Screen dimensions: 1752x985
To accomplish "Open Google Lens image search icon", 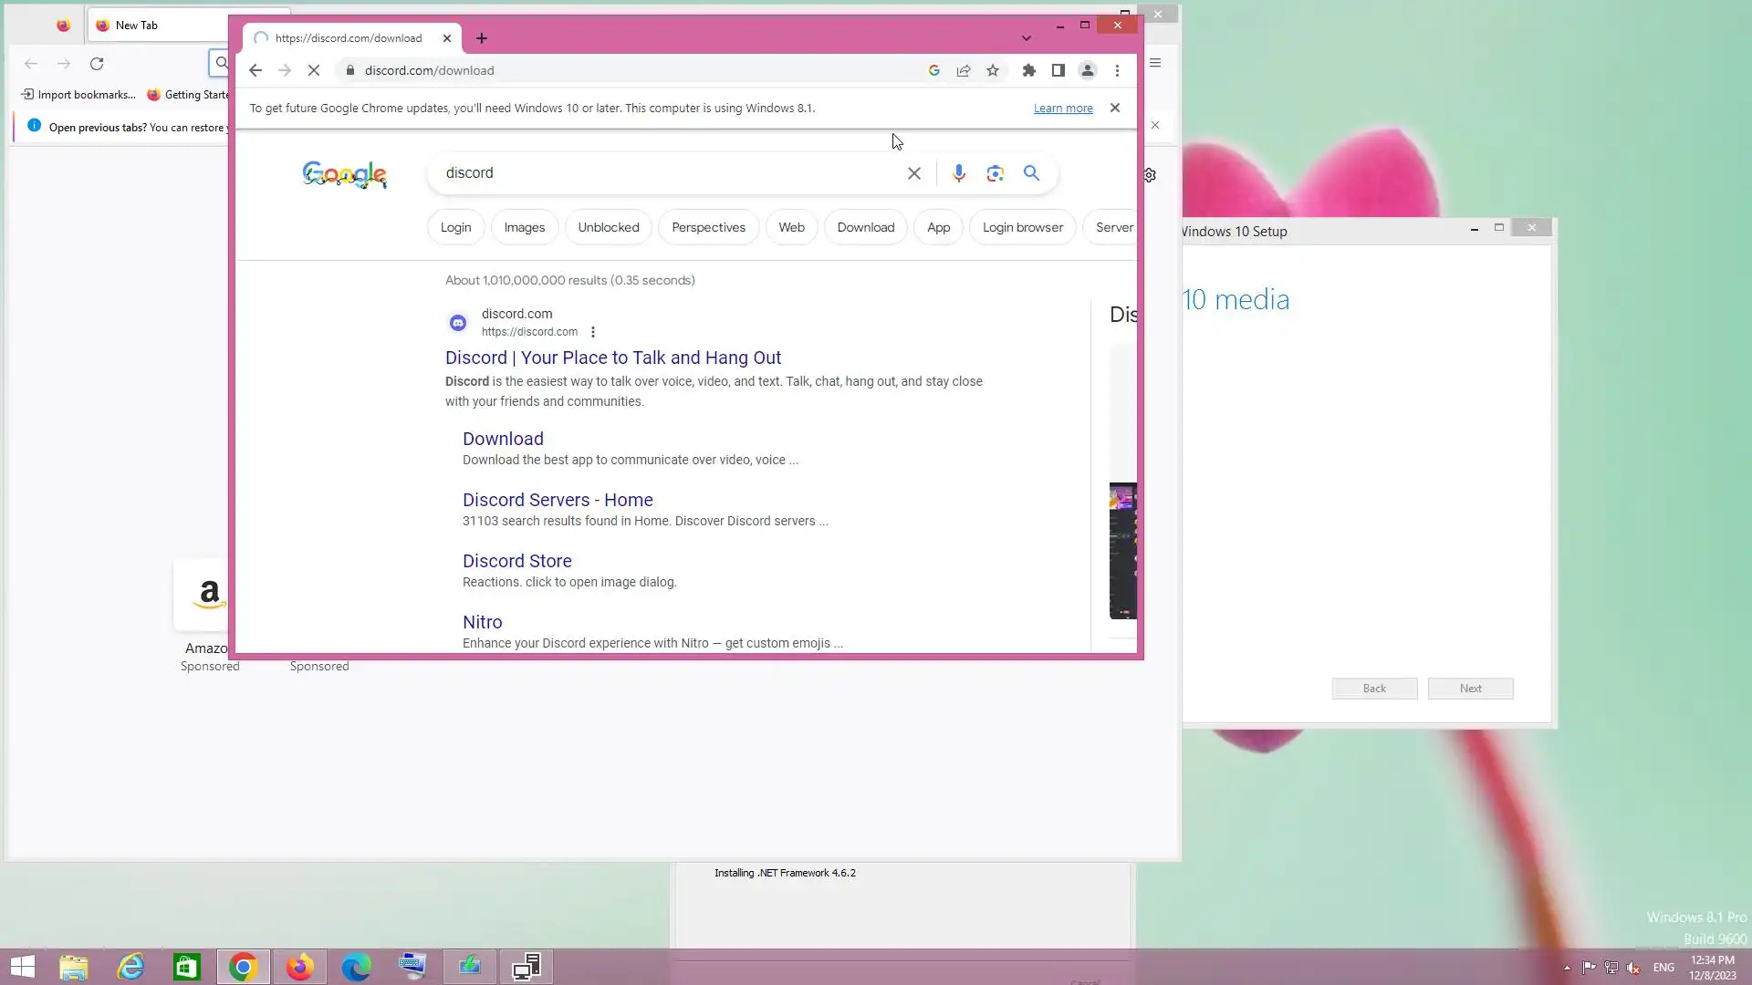I will point(995,173).
